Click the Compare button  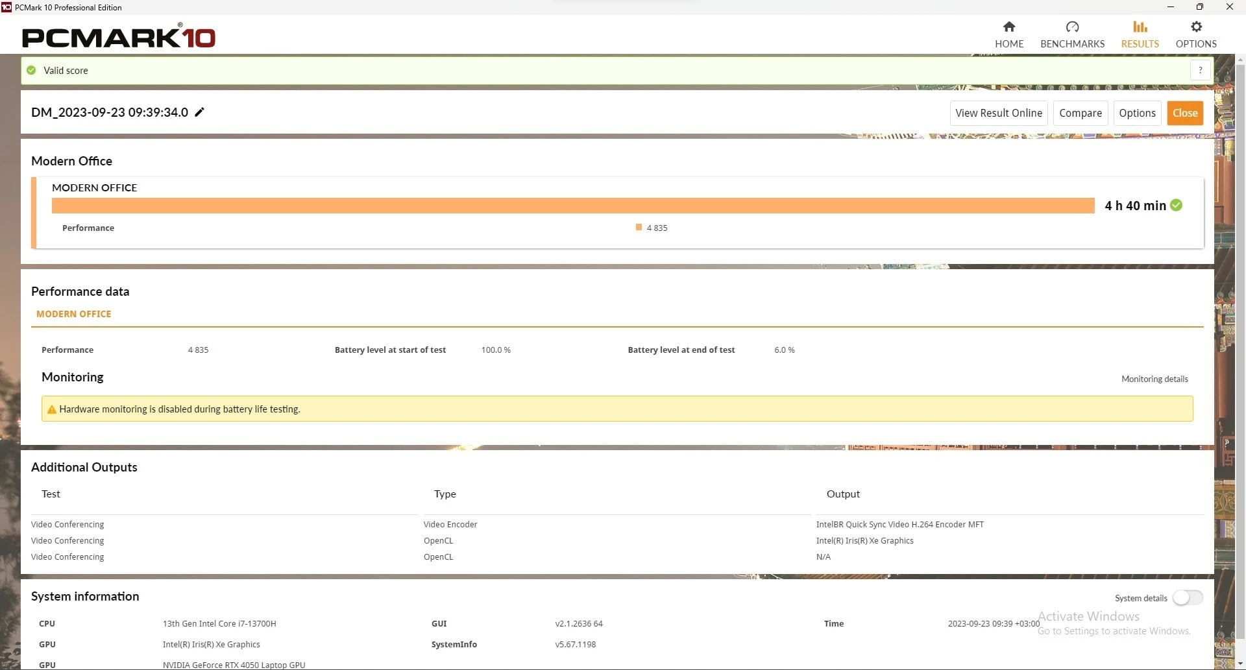click(1081, 113)
